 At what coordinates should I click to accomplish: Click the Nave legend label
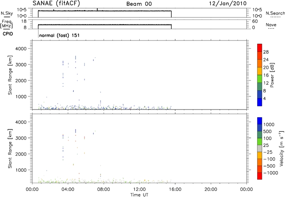point(271,25)
